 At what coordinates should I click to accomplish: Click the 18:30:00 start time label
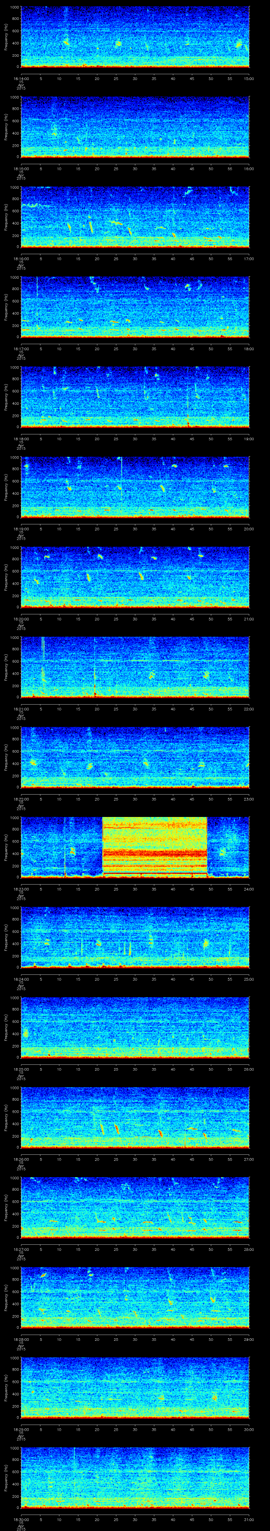21,1519
